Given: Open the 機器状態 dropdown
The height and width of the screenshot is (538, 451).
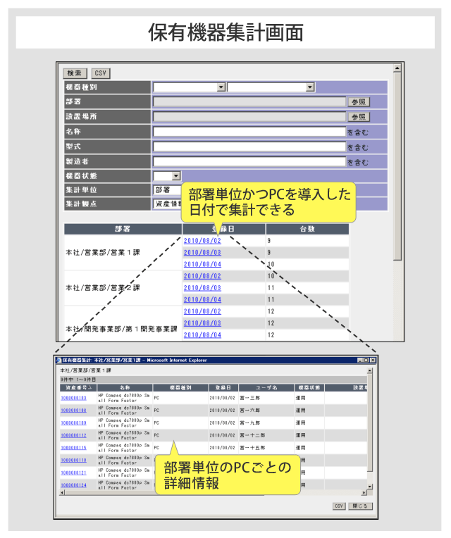Looking at the screenshot, I should click(x=176, y=176).
